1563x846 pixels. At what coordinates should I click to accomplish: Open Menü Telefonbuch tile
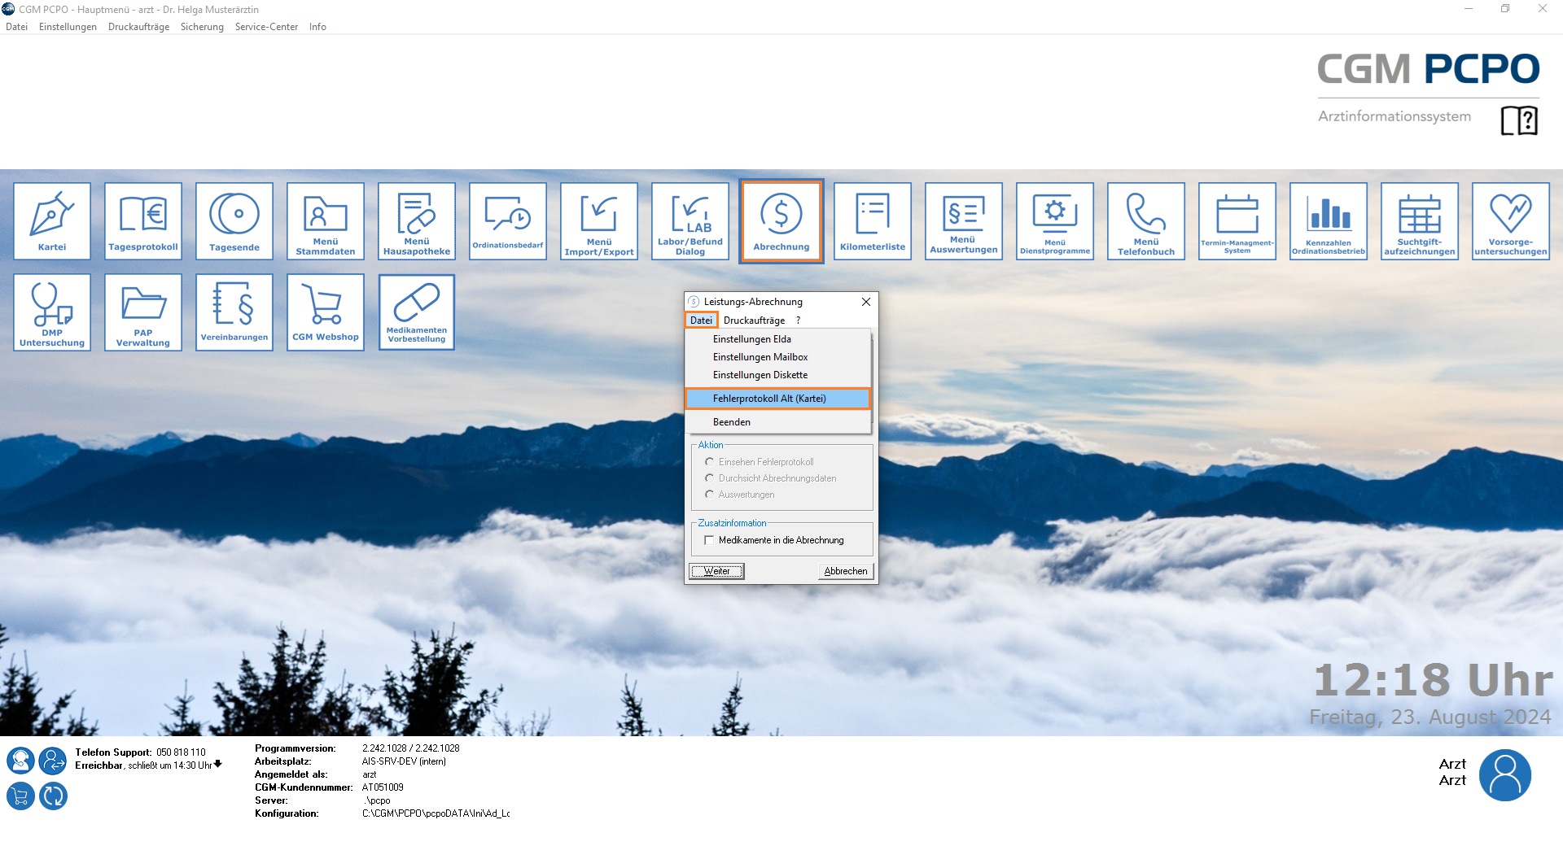1145,220
